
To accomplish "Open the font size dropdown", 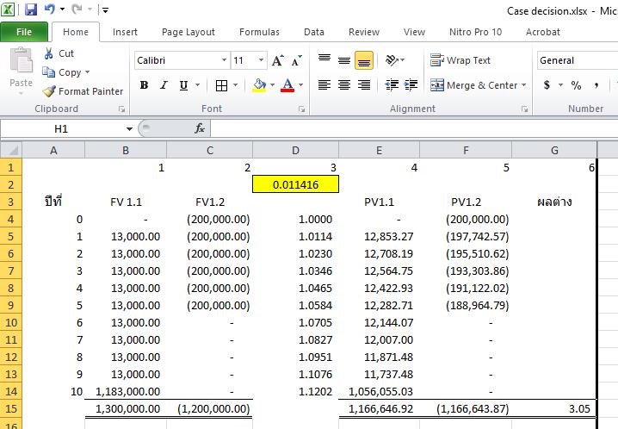I will pos(262,60).
